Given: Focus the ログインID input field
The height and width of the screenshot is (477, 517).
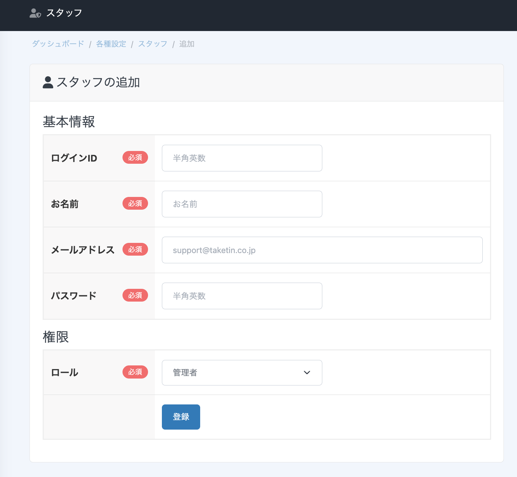Looking at the screenshot, I should [242, 158].
